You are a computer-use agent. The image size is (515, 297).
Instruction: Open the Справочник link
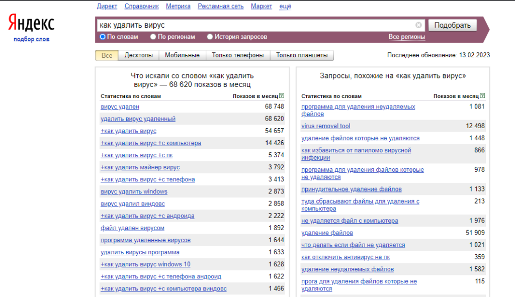pyautogui.click(x=141, y=6)
